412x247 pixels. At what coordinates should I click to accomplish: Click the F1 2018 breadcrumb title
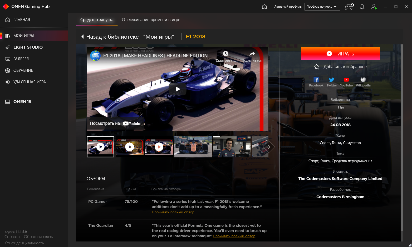[x=196, y=37]
